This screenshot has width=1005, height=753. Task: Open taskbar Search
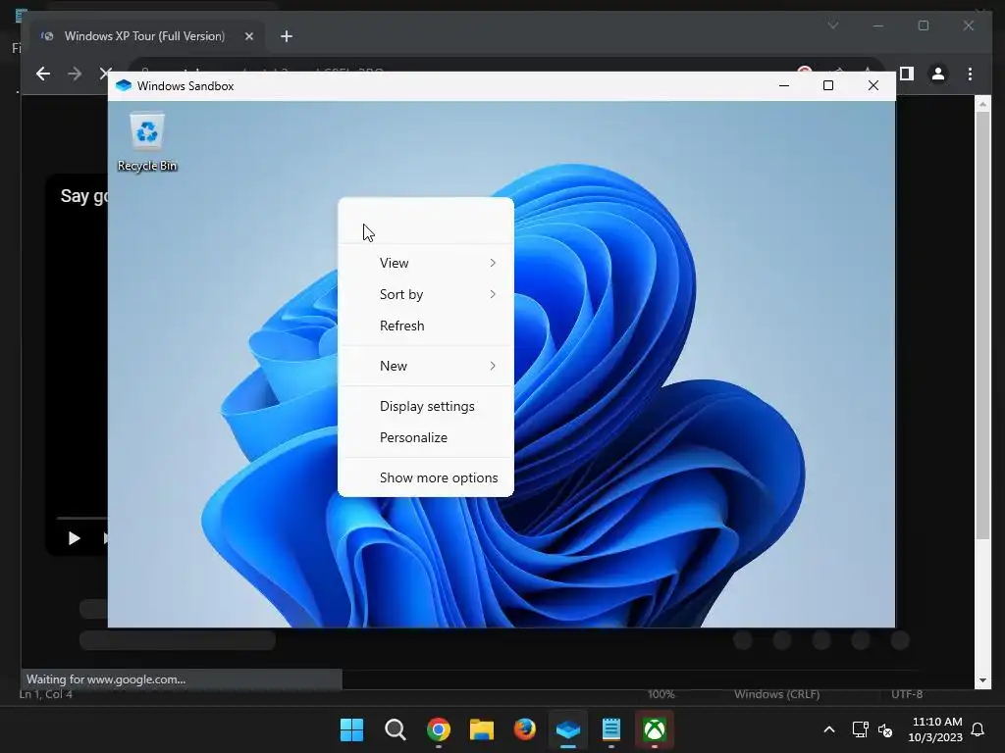395,729
